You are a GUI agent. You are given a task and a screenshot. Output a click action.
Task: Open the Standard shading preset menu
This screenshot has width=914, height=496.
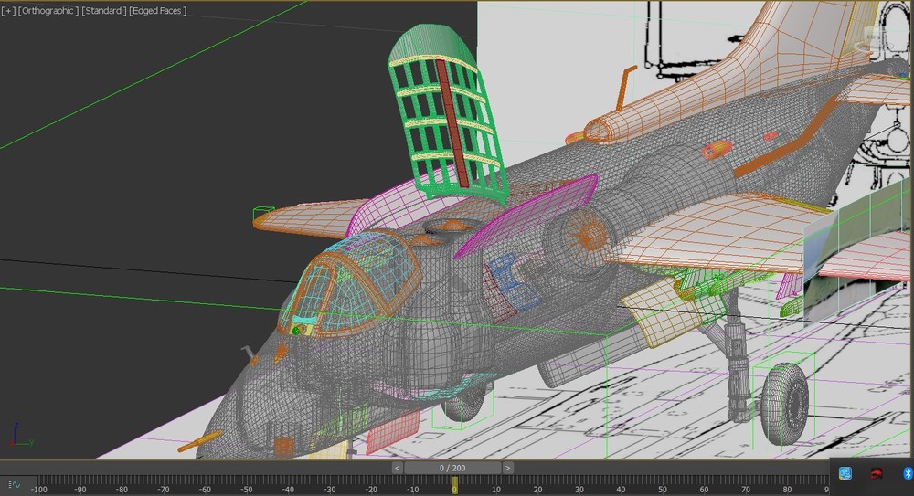[x=104, y=11]
